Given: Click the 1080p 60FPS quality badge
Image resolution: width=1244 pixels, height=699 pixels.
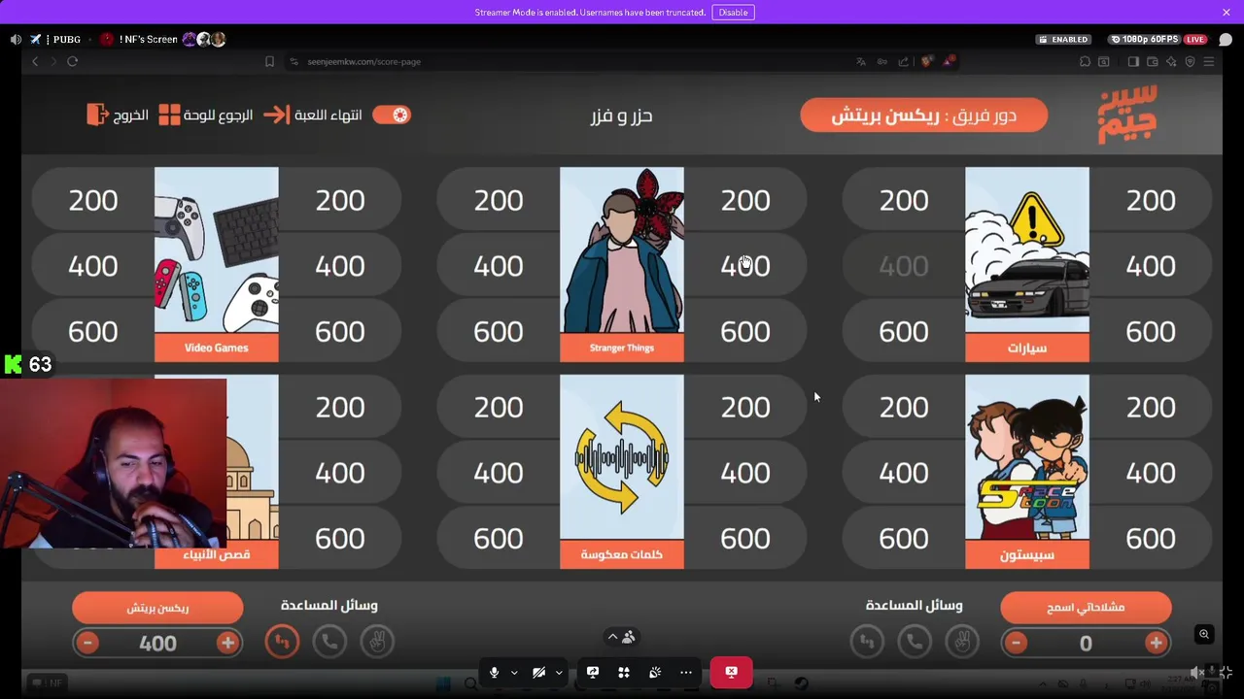Looking at the screenshot, I should [x=1144, y=39].
